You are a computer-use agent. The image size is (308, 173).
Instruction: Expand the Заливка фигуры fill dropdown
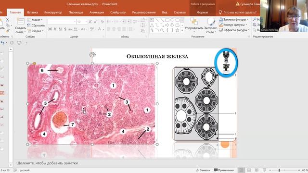coord(233,19)
